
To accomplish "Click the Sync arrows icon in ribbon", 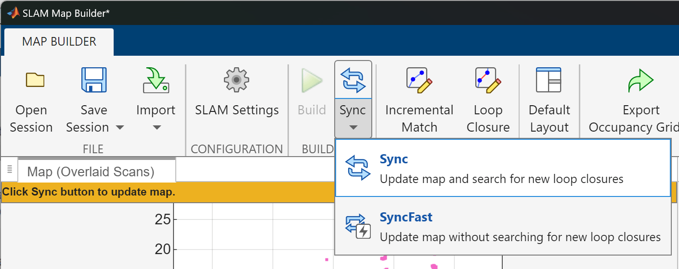I will tap(353, 80).
